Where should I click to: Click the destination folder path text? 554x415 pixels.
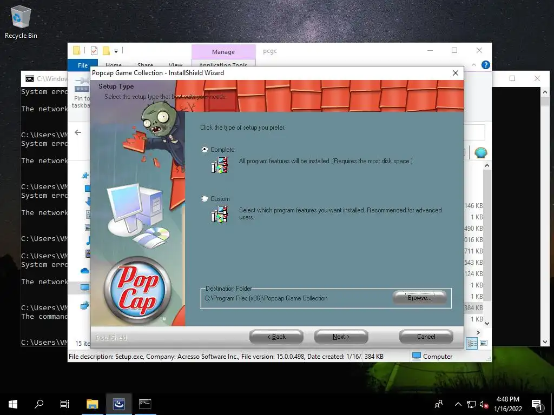[x=266, y=298]
